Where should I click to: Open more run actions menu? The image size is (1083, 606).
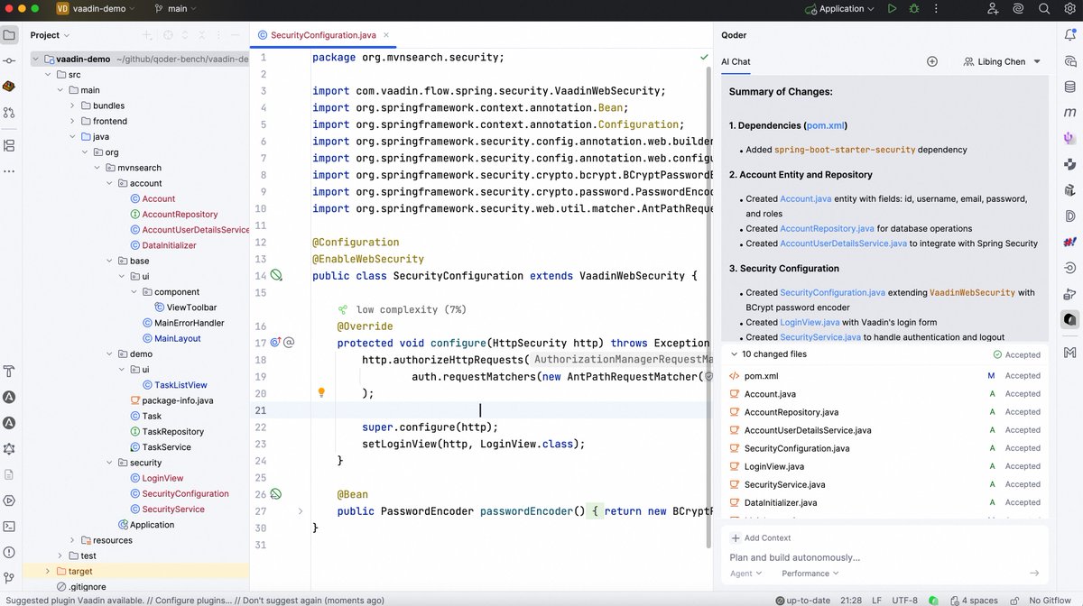tap(937, 9)
